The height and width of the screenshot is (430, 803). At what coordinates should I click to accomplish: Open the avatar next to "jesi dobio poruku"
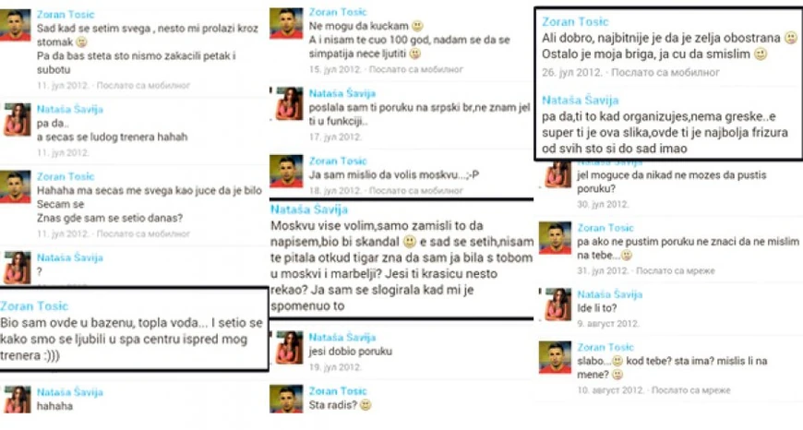pos(289,348)
